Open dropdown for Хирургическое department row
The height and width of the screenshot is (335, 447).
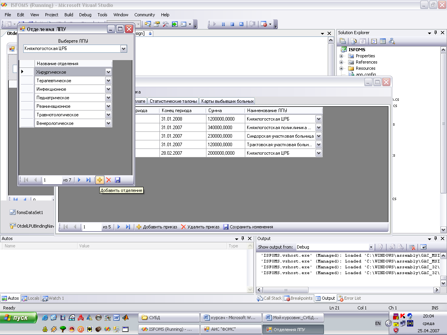tap(108, 72)
